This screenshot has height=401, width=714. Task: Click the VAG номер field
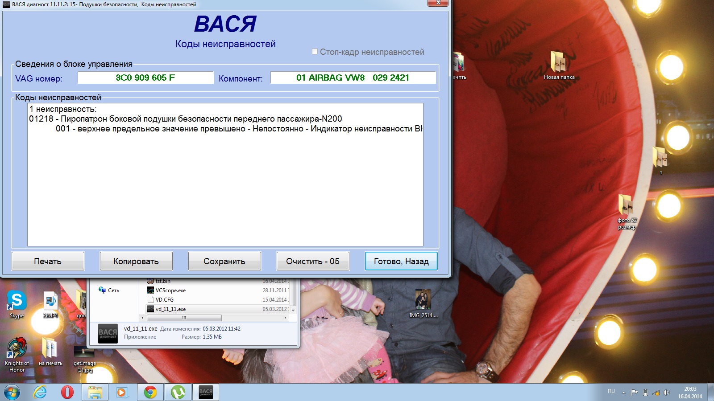145,78
